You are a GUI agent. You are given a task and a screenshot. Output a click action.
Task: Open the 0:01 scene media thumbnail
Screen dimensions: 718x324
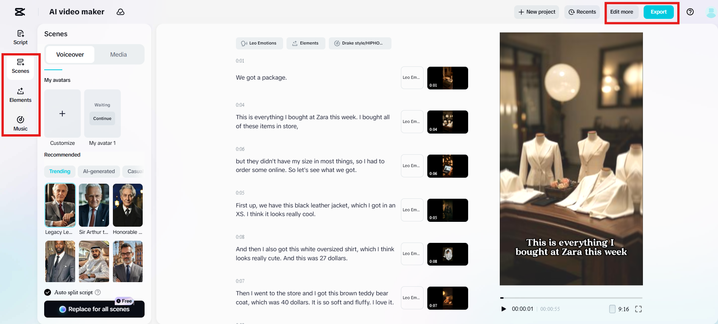448,78
